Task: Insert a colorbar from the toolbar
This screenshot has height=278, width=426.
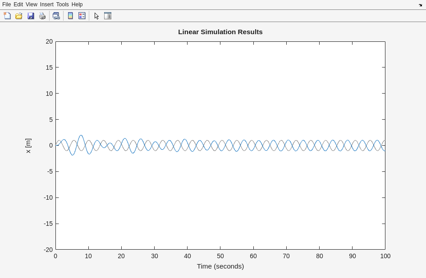Action: [x=70, y=16]
